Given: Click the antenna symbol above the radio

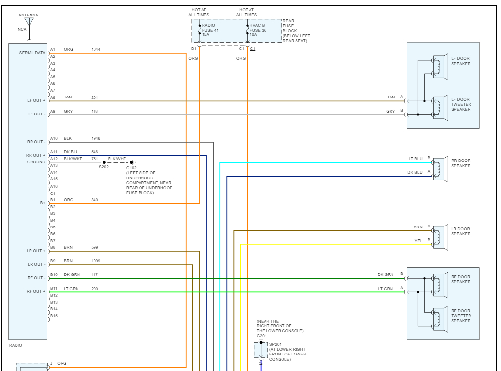Looking at the screenshot, I should (x=29, y=29).
